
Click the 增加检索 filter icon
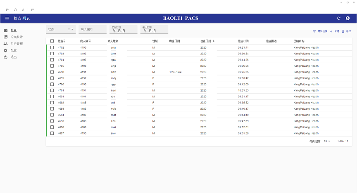[x=314, y=31]
